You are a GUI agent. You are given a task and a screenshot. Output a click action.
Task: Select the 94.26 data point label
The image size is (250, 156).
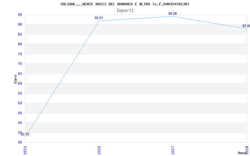tap(173, 13)
